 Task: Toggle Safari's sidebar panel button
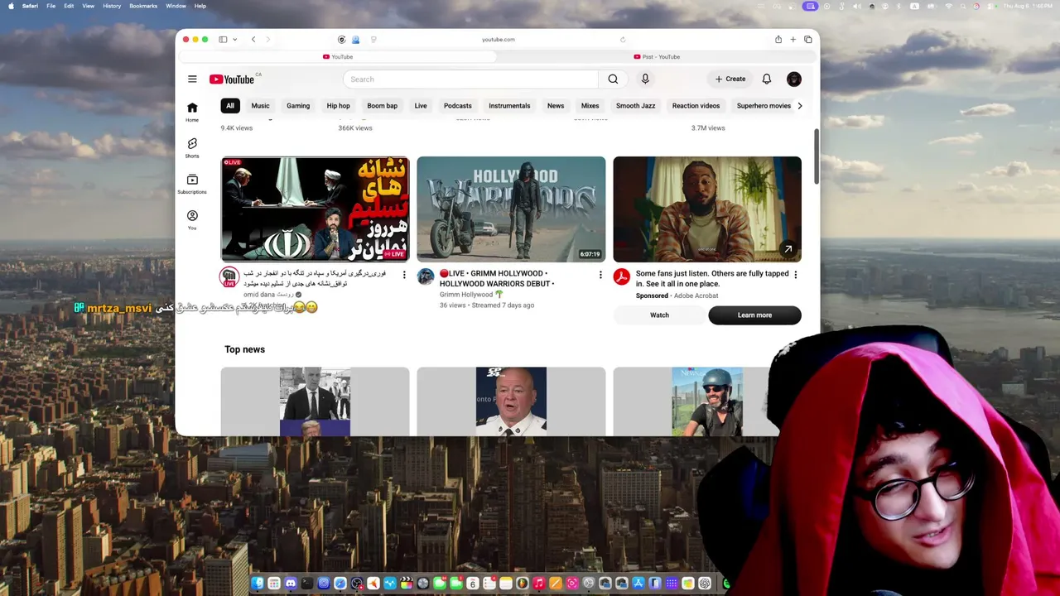coord(223,40)
